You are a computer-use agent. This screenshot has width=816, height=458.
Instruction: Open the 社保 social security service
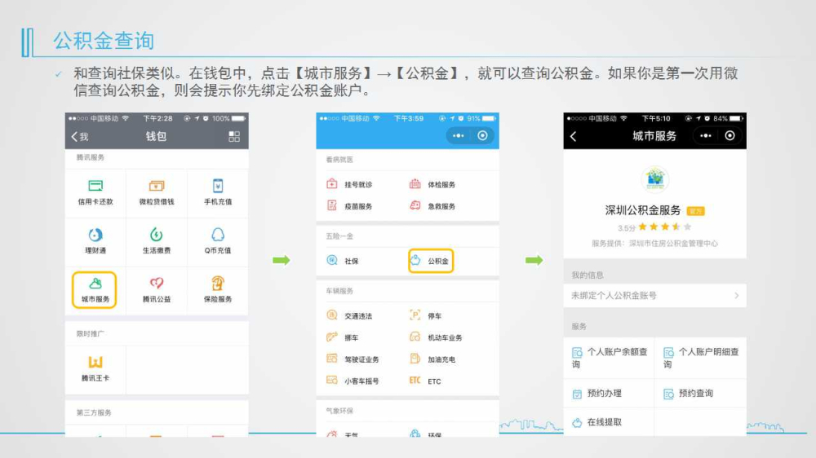click(344, 262)
